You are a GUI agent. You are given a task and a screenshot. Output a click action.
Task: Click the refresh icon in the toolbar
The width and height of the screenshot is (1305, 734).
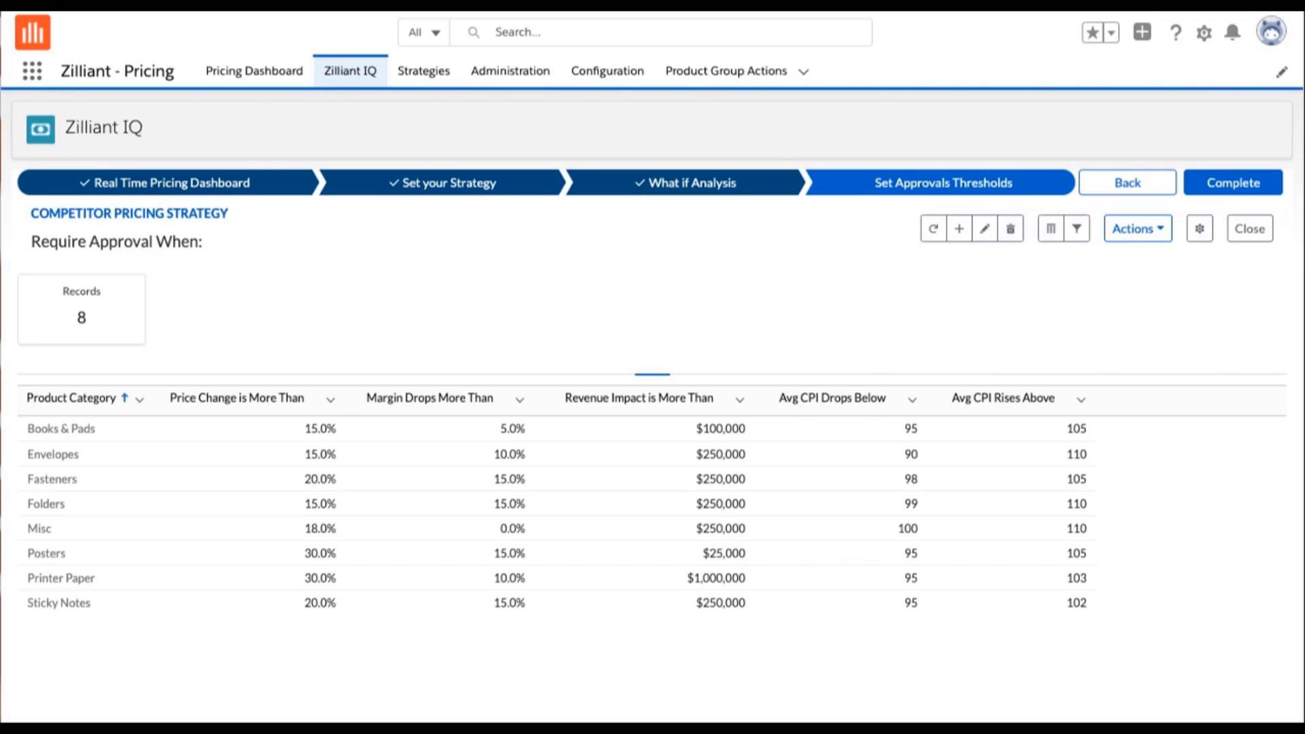point(933,229)
